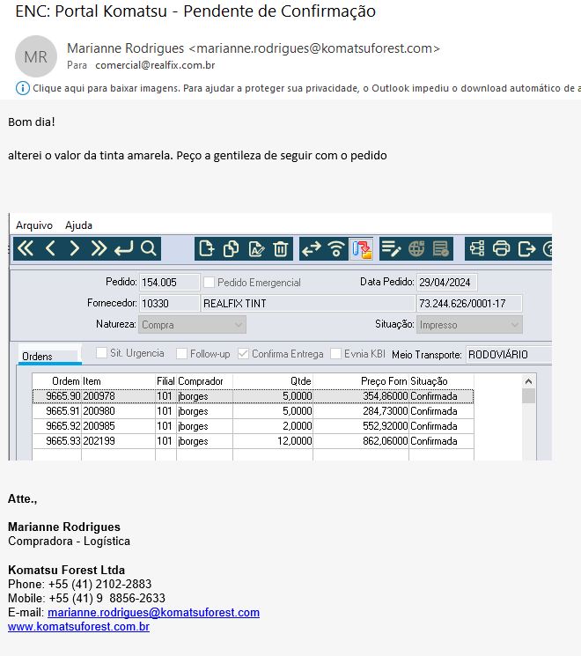Go to first record double-arrow icon

[x=26, y=248]
